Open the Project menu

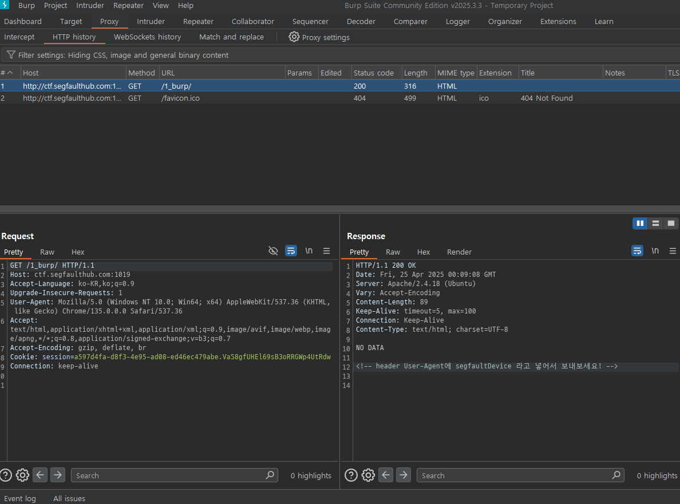[56, 6]
